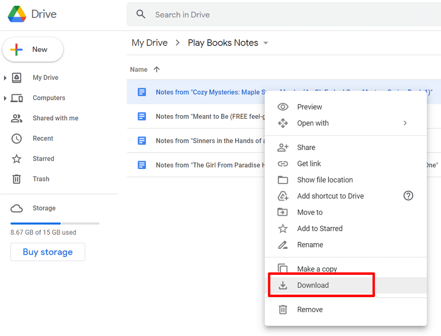Choose Open with in the context menu

(346, 123)
